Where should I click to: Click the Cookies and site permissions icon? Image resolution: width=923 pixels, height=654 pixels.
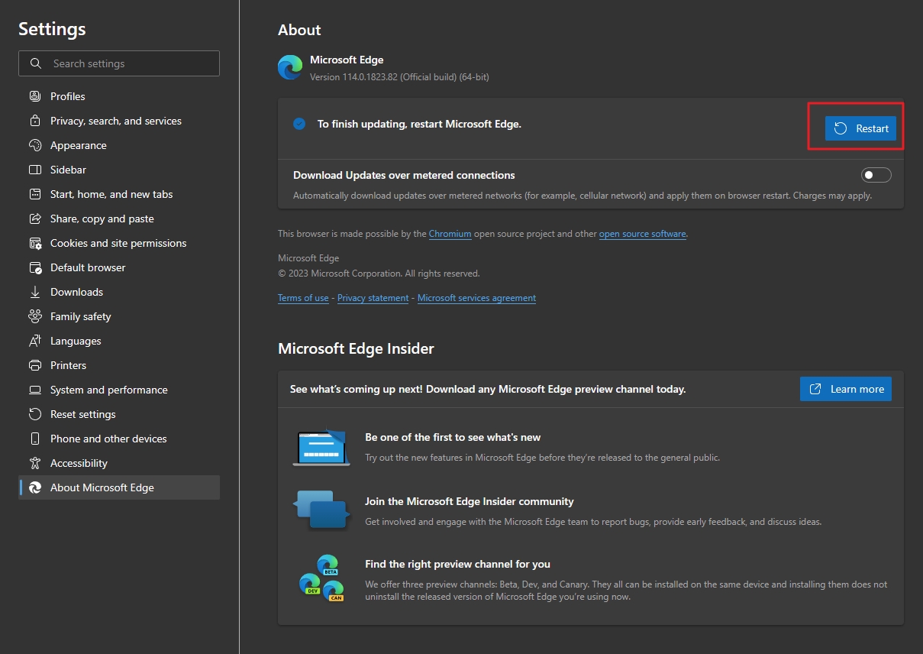tap(35, 243)
